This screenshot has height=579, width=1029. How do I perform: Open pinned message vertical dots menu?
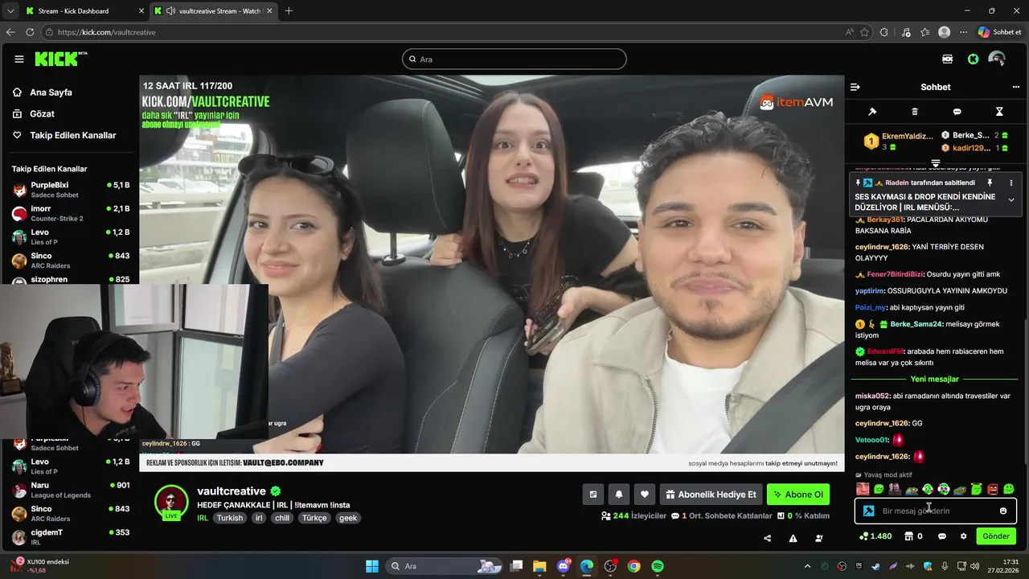(1011, 183)
